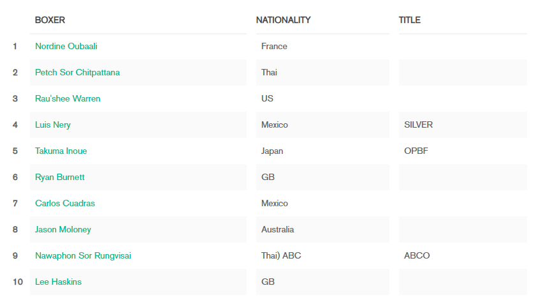
Task: Click Carlos Cuadras name link
Action: 65,204
